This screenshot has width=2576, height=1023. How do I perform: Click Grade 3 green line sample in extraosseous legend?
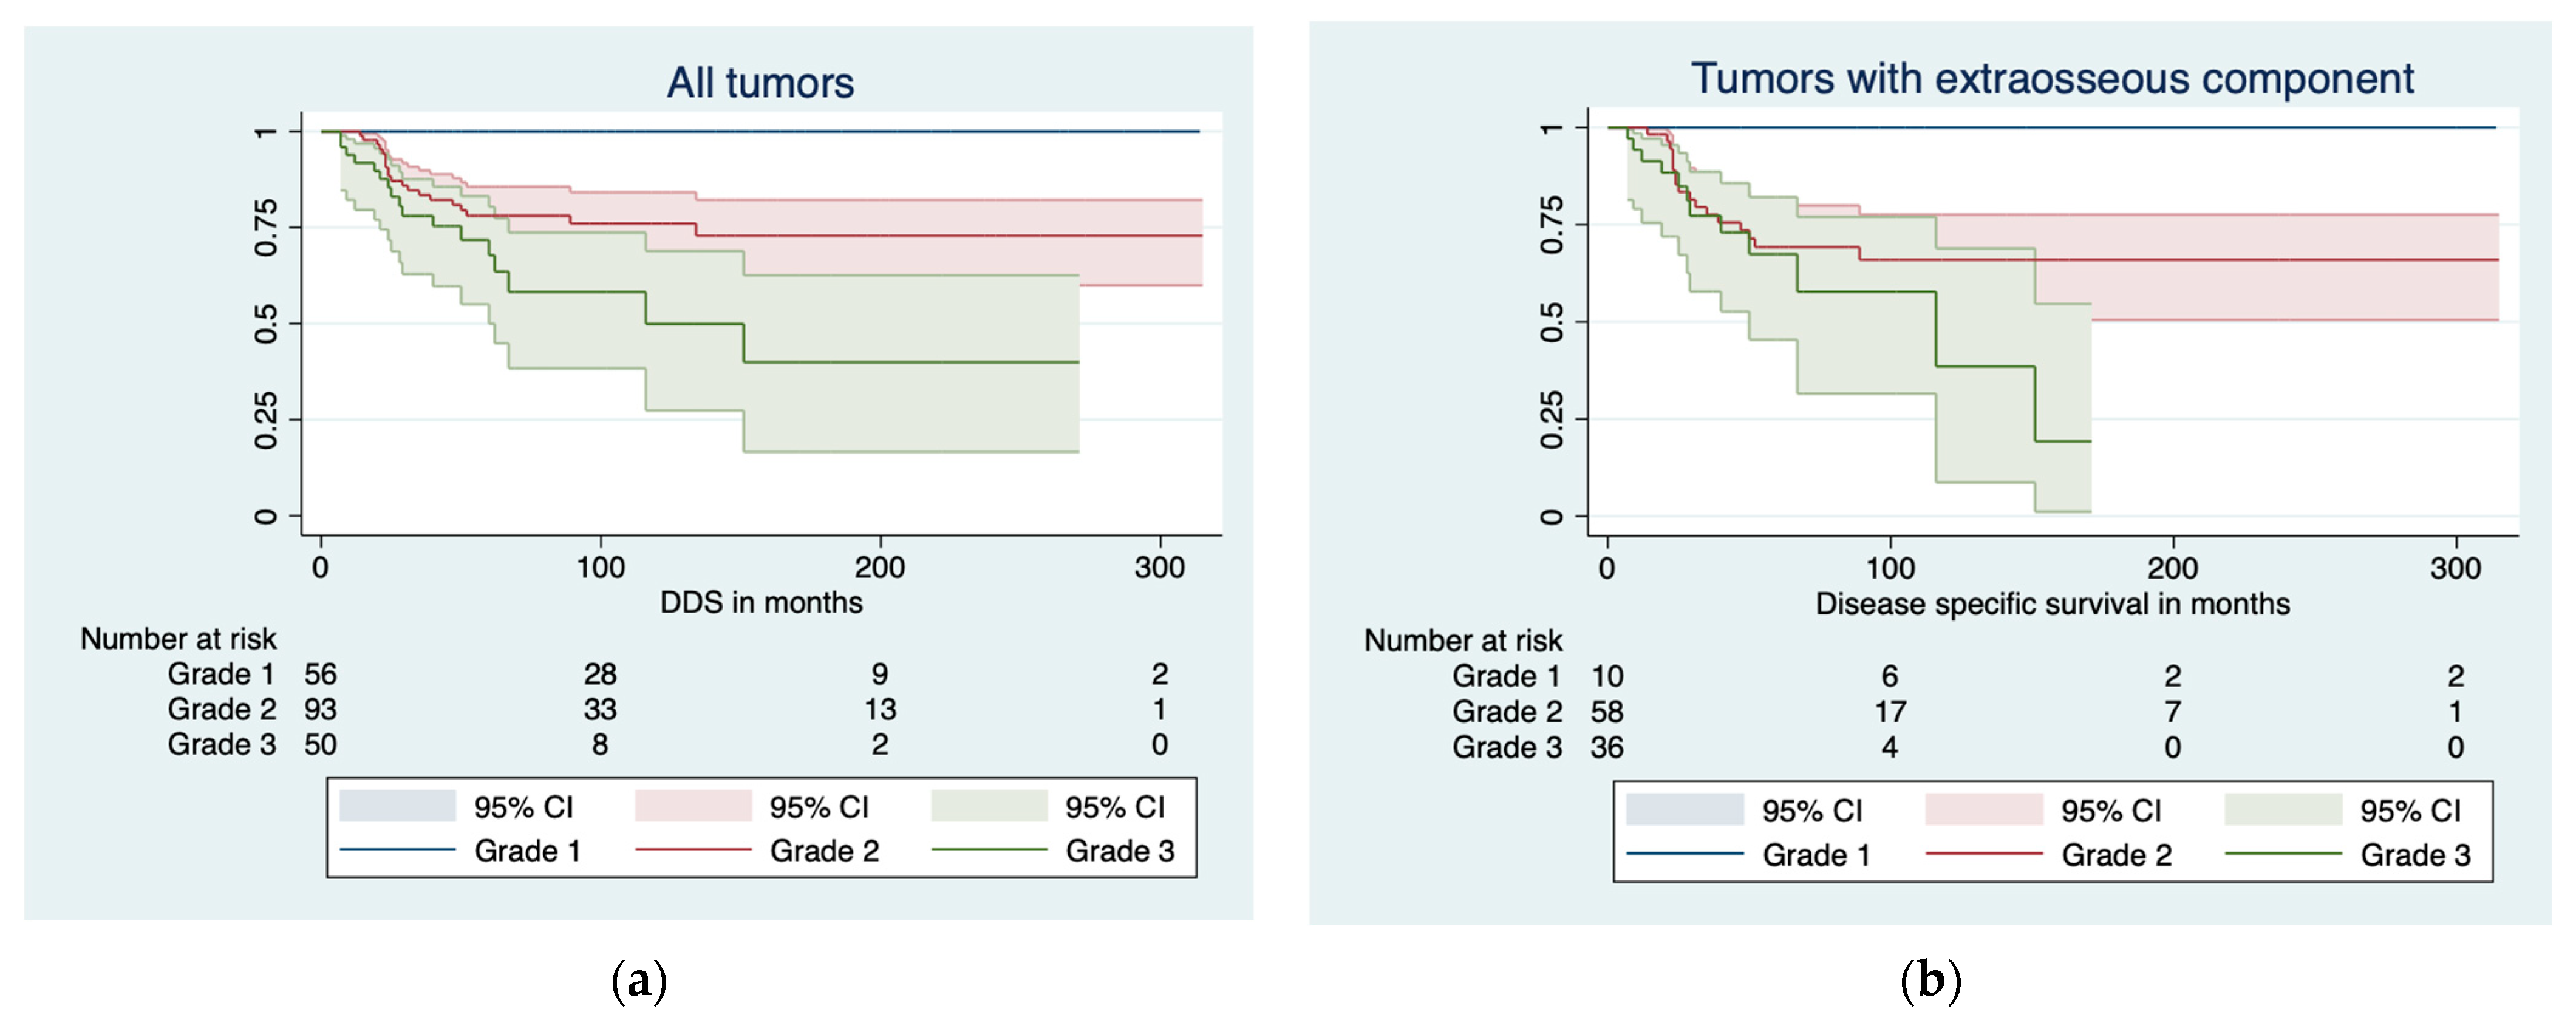click(2283, 854)
